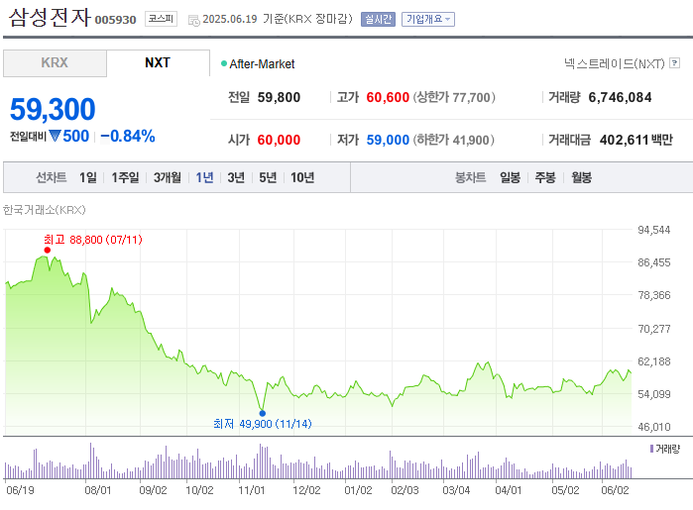The height and width of the screenshot is (510, 693).
Task: Click the 넥스트레이드(NXT) label
Action: [x=615, y=63]
